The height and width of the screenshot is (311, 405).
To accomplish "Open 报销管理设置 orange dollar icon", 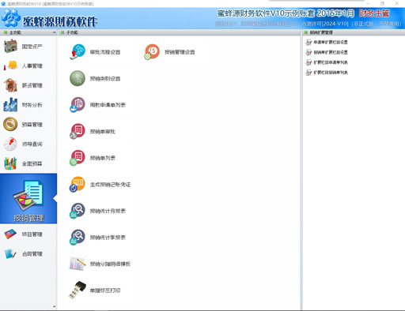I will point(152,51).
